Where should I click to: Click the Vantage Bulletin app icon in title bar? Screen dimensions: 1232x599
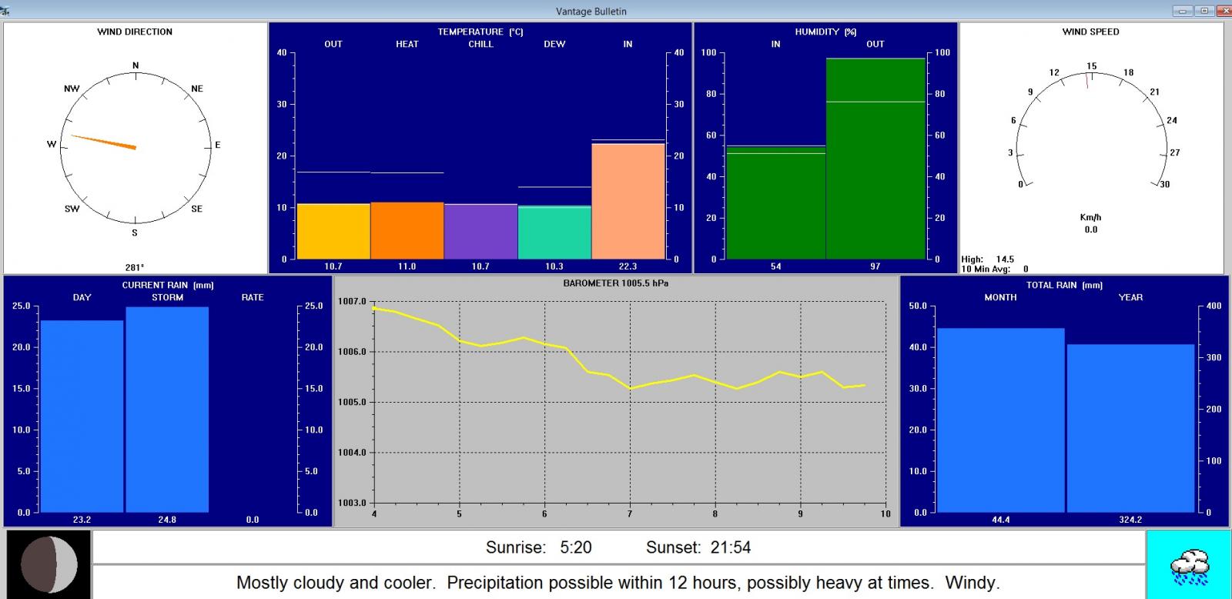tap(5, 11)
